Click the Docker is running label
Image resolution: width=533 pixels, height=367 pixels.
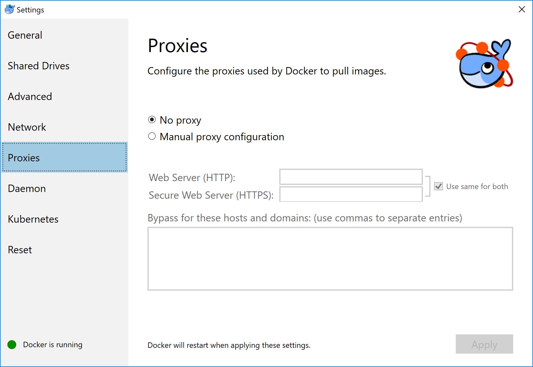(x=53, y=344)
